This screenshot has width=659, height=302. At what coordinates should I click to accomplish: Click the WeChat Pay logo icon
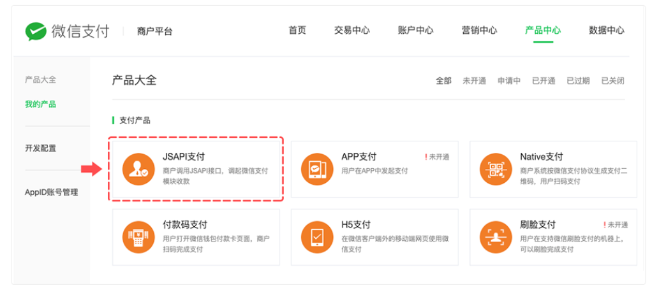[x=36, y=31]
